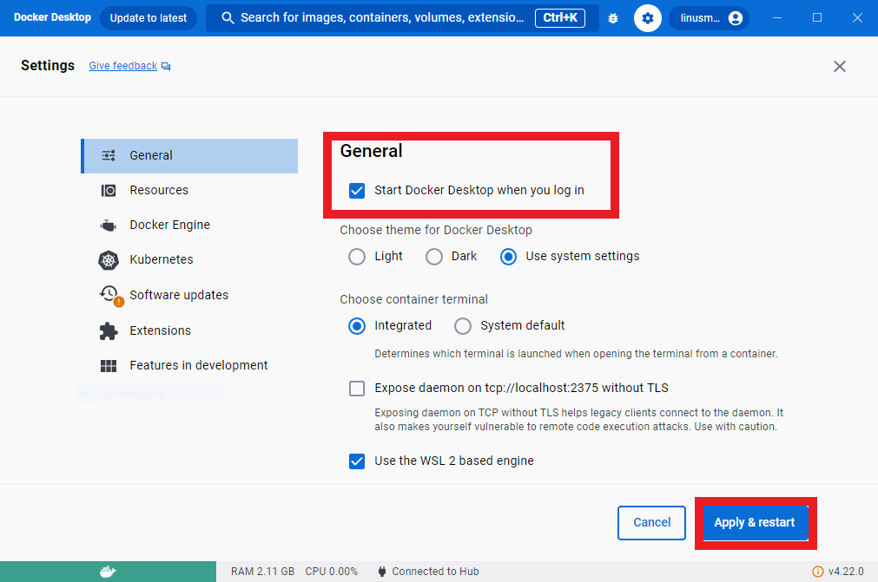
Task: Toggle Start Docker Desktop when you log in
Action: tap(357, 191)
